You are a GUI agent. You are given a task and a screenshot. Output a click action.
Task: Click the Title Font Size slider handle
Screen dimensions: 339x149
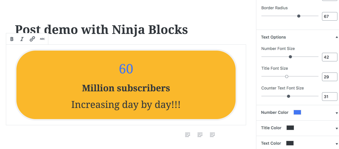[287, 77]
